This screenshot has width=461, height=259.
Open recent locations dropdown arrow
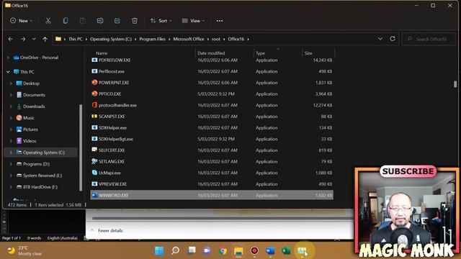(34, 39)
